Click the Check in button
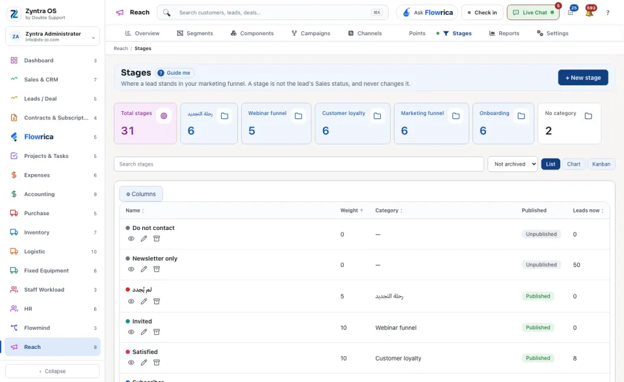Image resolution: width=624 pixels, height=382 pixels. click(x=482, y=12)
